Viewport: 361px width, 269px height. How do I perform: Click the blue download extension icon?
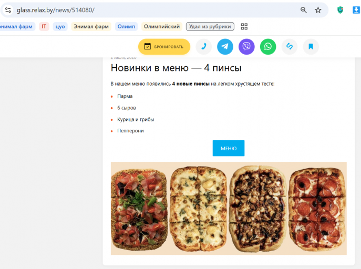(356, 10)
